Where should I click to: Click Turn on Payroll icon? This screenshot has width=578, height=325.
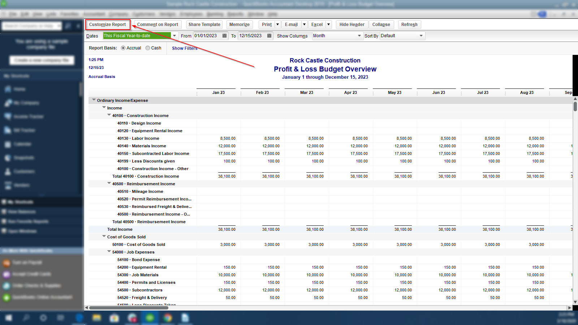[x=7, y=263]
